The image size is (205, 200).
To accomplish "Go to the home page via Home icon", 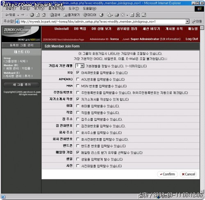I will 44,15.
